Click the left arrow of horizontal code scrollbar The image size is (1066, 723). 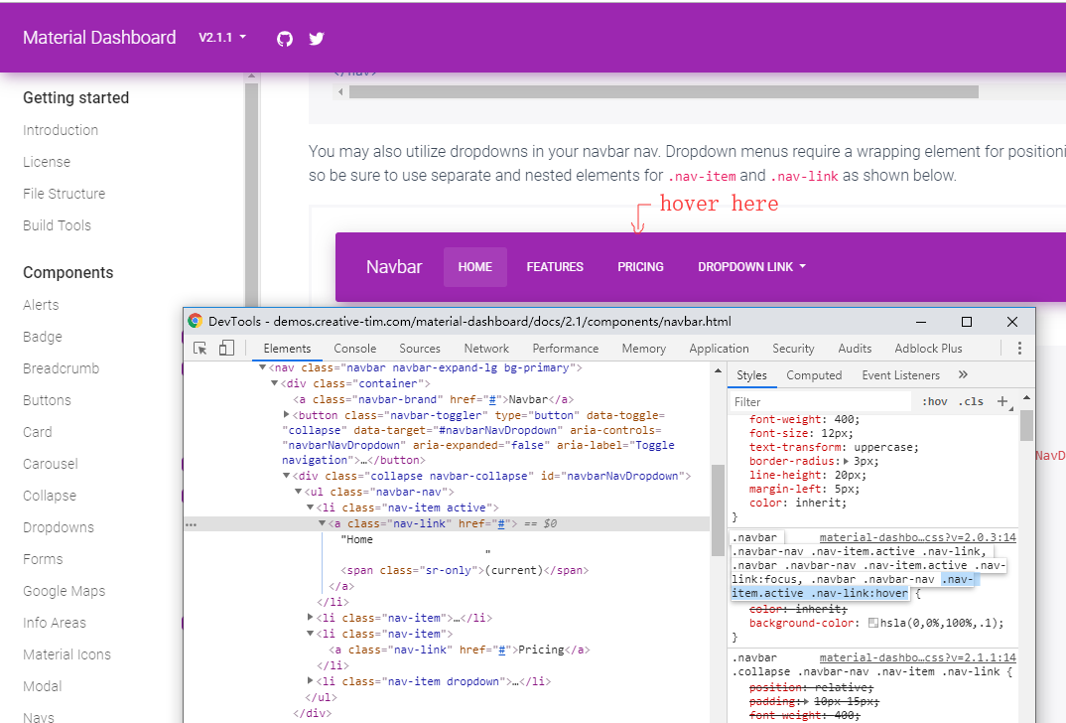click(340, 91)
